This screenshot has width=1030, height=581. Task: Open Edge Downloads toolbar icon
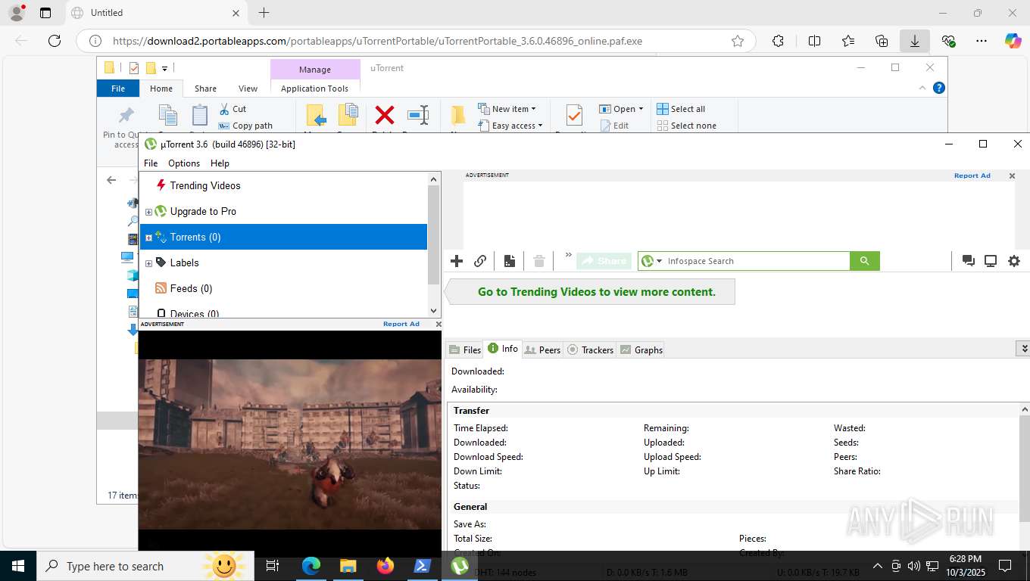915,41
